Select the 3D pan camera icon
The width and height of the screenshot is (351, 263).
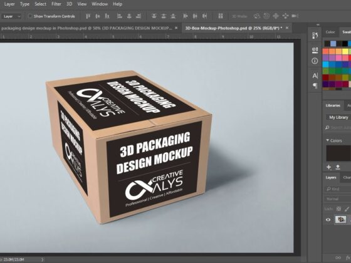(276, 16)
